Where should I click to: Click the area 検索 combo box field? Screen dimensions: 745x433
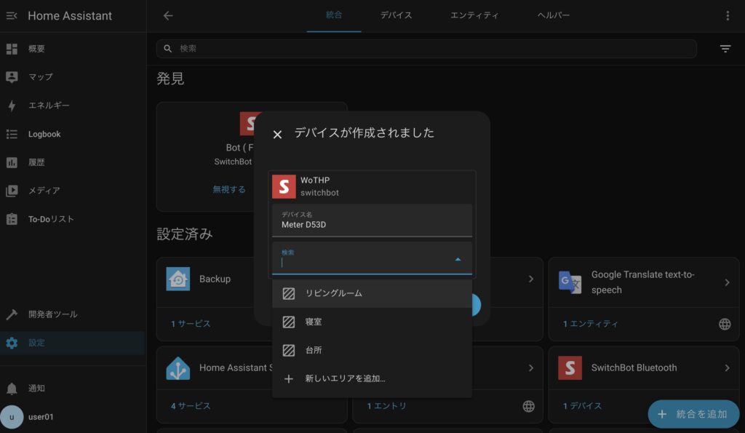[372, 258]
